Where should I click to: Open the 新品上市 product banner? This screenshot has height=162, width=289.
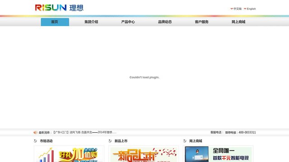(x=144, y=154)
